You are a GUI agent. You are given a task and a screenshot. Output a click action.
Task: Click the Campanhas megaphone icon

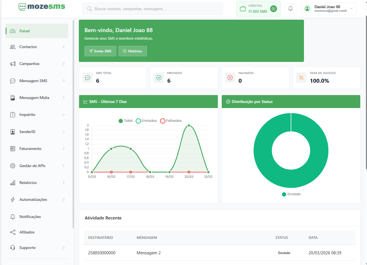[13, 64]
